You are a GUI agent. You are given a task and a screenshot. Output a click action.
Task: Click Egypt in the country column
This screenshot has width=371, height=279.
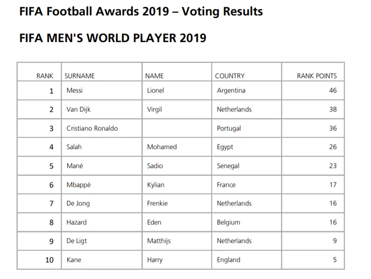pos(225,147)
